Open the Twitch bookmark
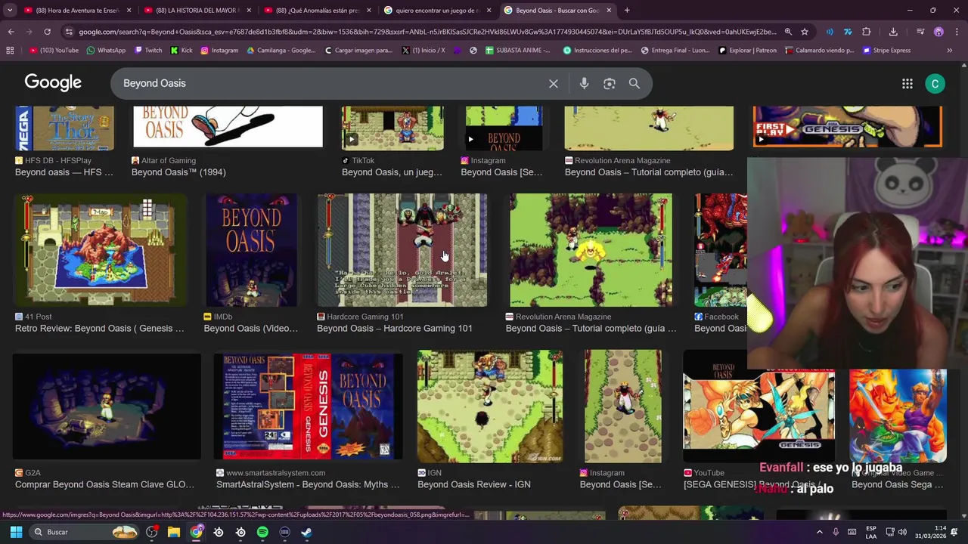The image size is (968, 544). tap(148, 51)
